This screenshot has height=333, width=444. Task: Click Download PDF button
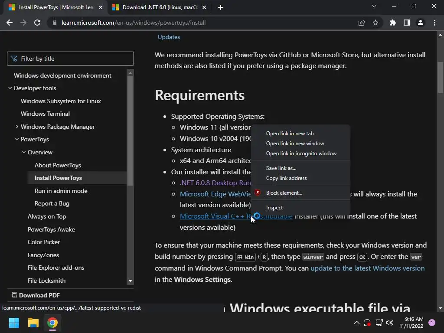36,295
